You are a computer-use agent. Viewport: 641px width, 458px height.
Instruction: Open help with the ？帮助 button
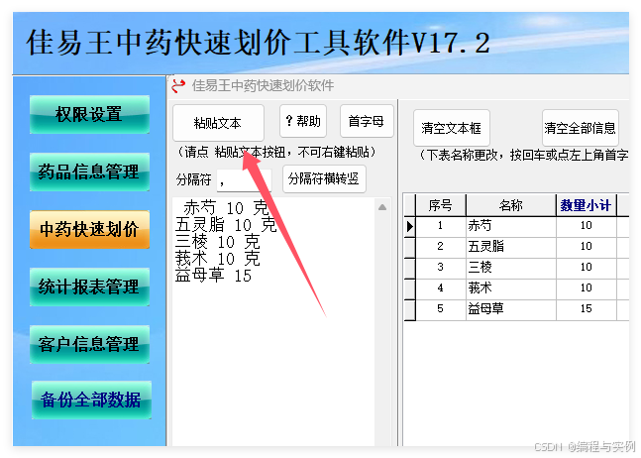point(303,121)
